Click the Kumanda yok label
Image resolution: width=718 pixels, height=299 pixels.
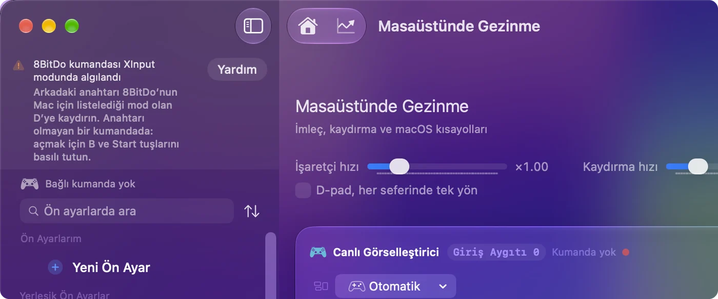point(584,252)
